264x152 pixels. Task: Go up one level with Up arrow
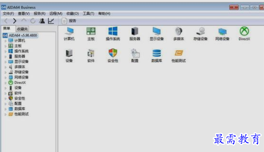coord(24,21)
